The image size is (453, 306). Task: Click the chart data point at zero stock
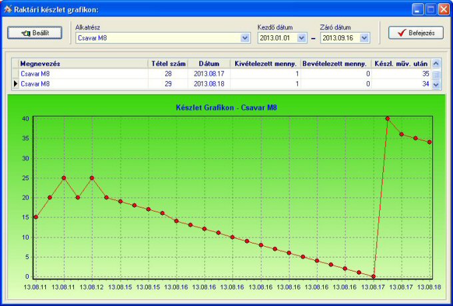(374, 276)
